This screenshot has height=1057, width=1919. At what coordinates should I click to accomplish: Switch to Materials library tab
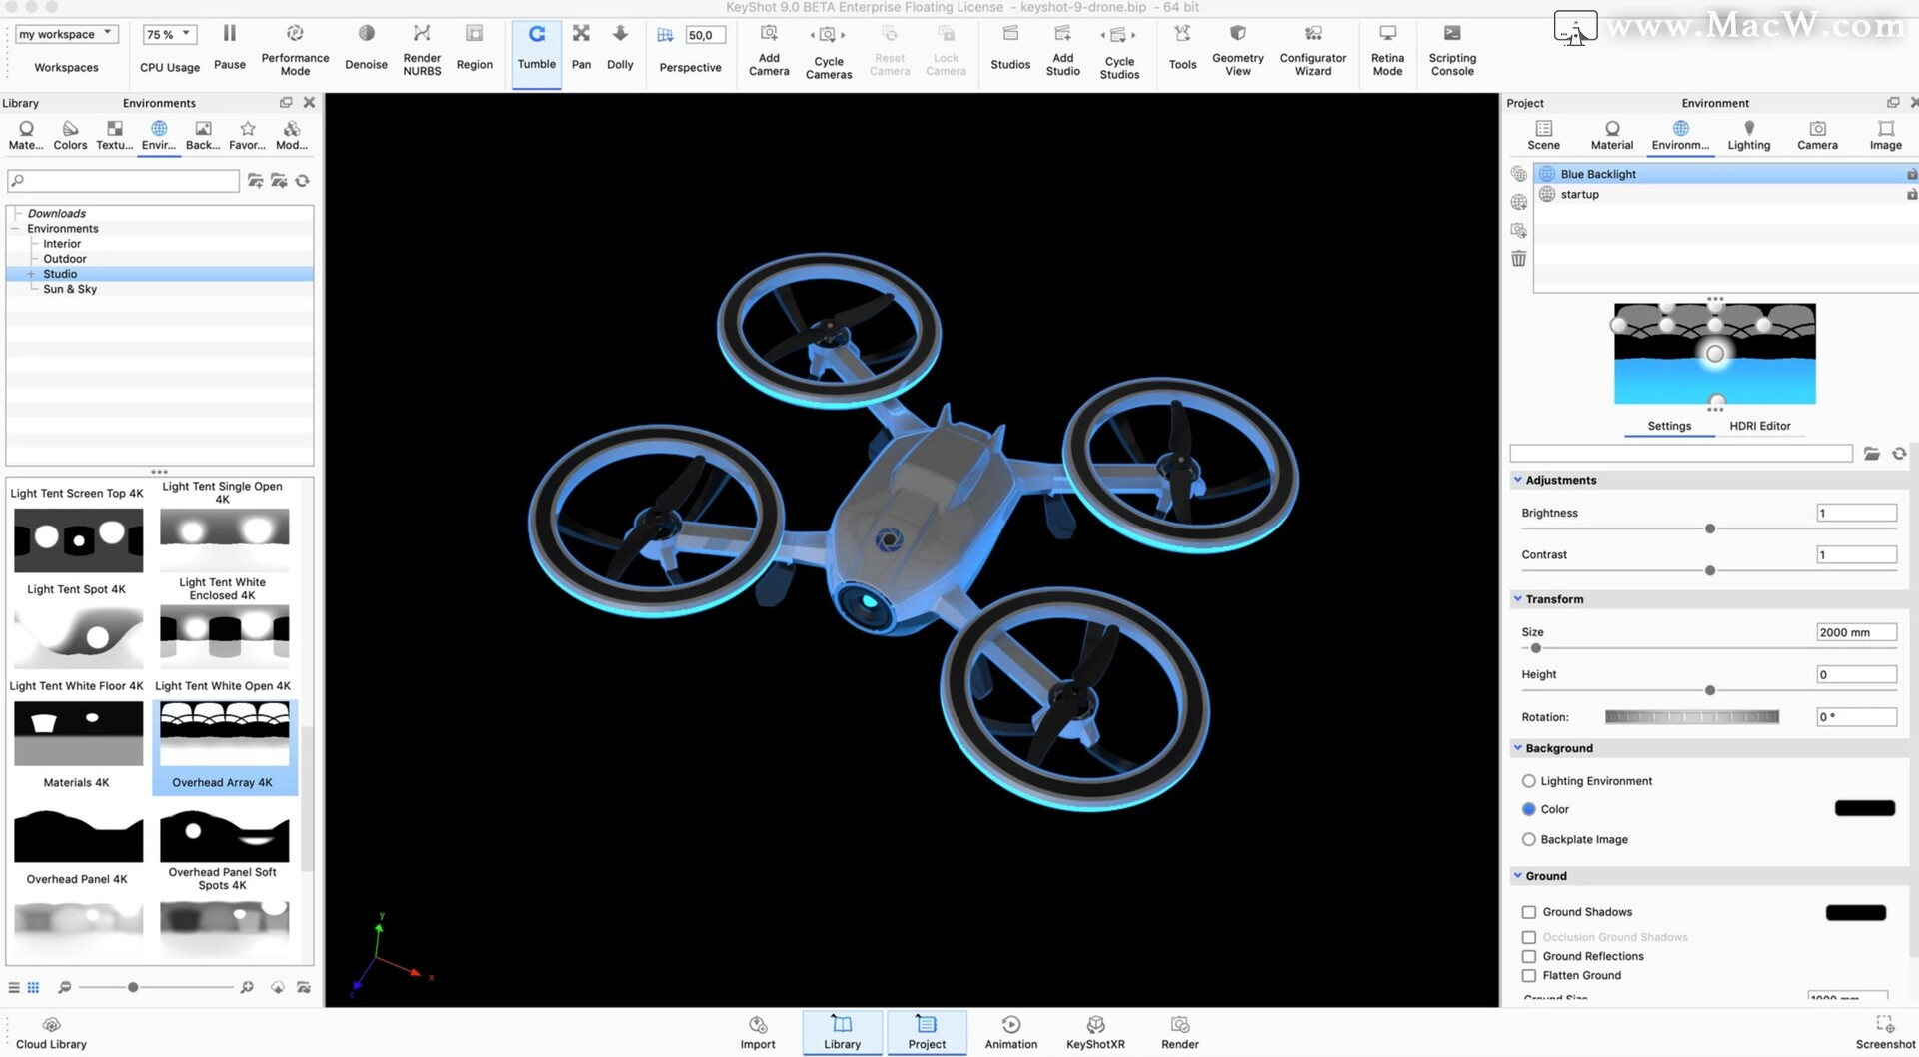(x=26, y=135)
